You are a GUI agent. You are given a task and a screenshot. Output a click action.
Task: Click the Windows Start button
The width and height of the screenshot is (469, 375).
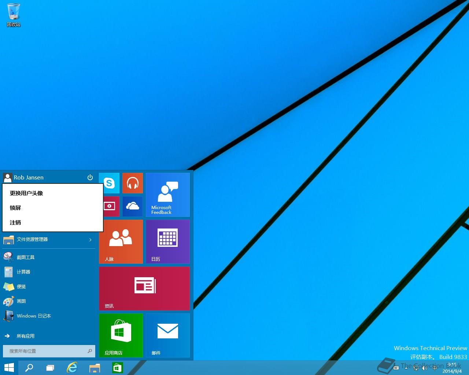(x=9, y=368)
